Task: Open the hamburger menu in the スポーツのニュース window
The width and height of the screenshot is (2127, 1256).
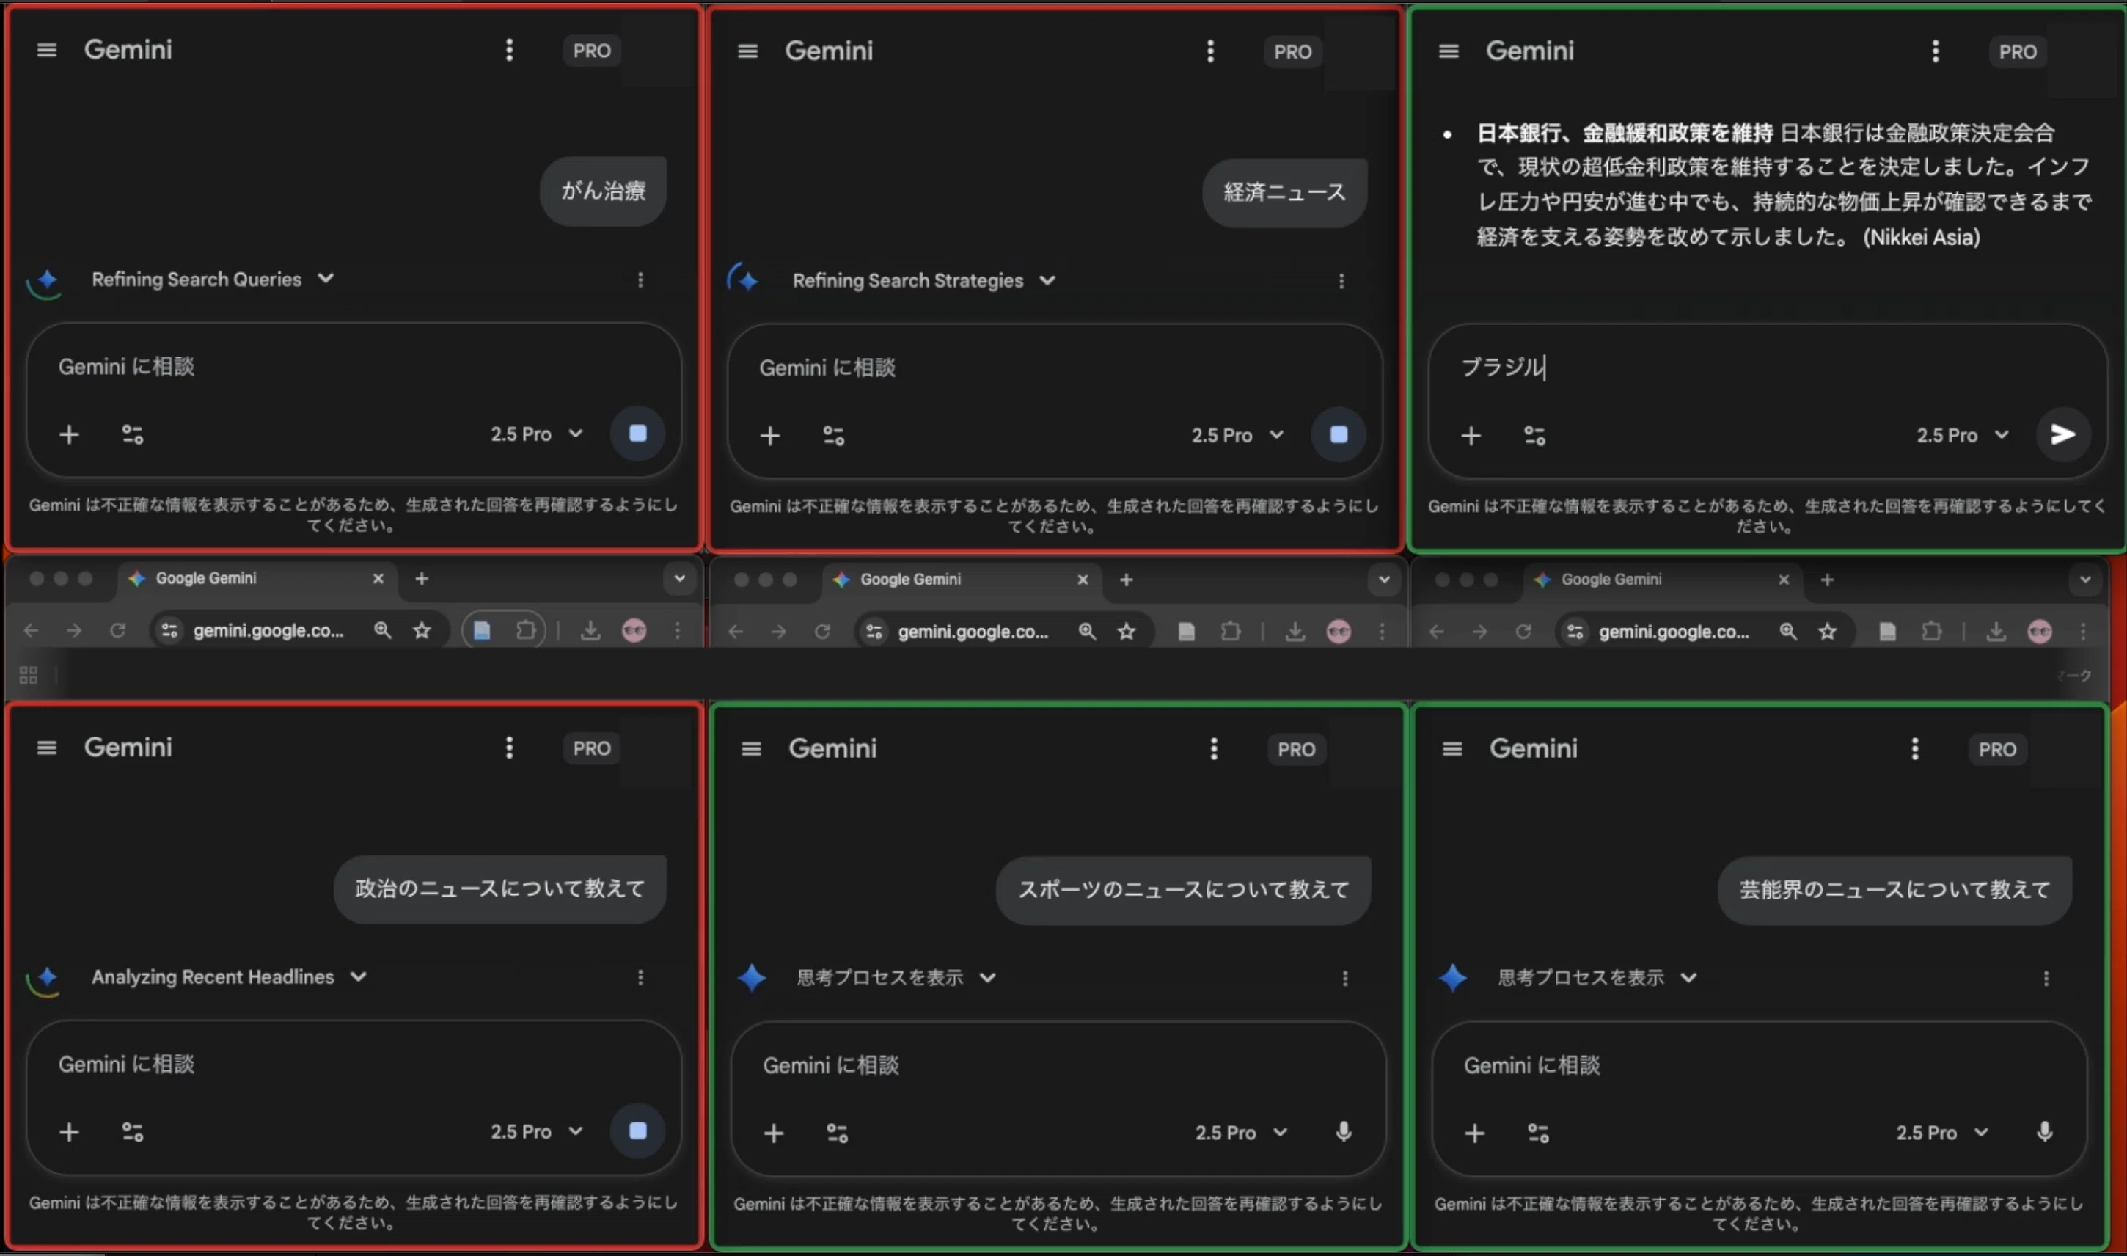Action: [x=751, y=749]
